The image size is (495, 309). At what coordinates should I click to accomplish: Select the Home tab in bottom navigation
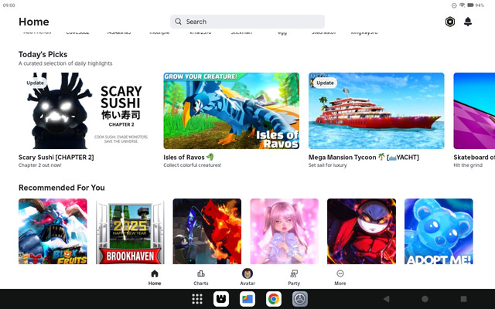155,277
